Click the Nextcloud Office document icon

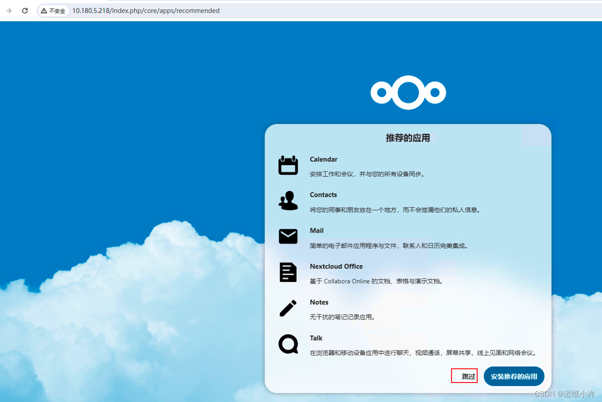[x=288, y=272]
